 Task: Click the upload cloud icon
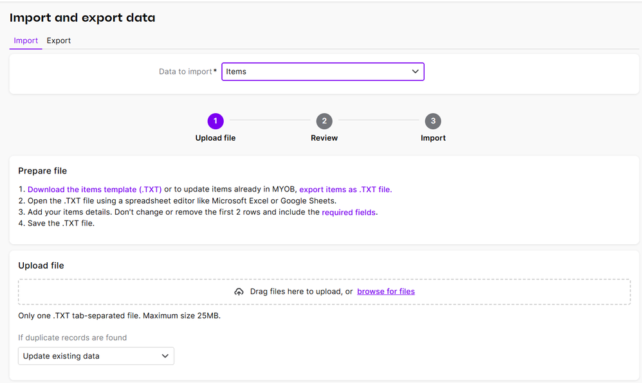239,292
